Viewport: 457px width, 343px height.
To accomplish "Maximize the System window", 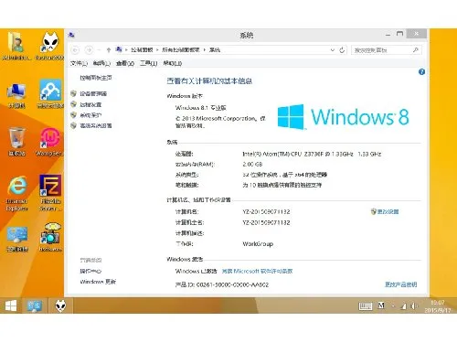I will pos(399,34).
